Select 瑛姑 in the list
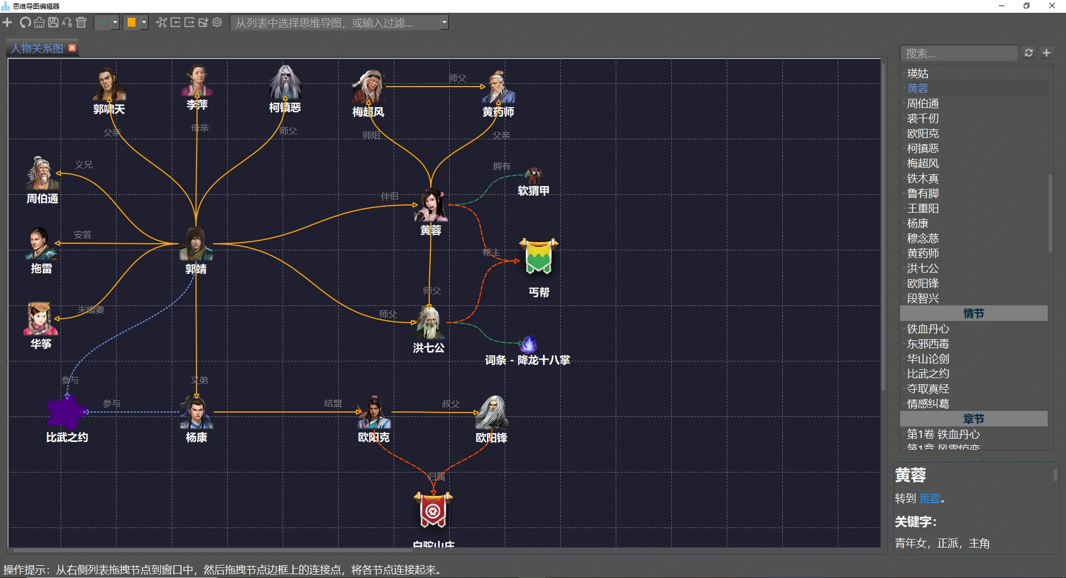The image size is (1066, 578). coord(918,73)
